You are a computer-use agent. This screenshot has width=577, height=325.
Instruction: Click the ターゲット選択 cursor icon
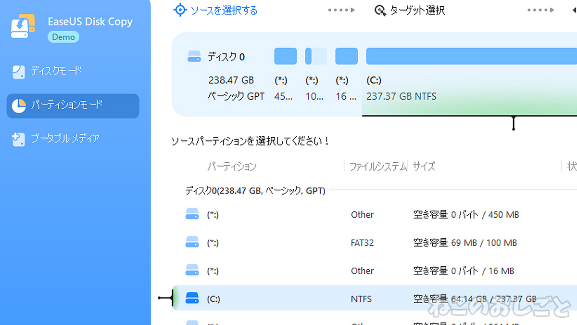pos(380,11)
